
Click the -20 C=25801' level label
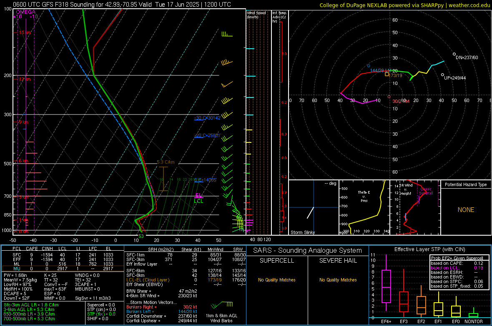(x=207, y=135)
